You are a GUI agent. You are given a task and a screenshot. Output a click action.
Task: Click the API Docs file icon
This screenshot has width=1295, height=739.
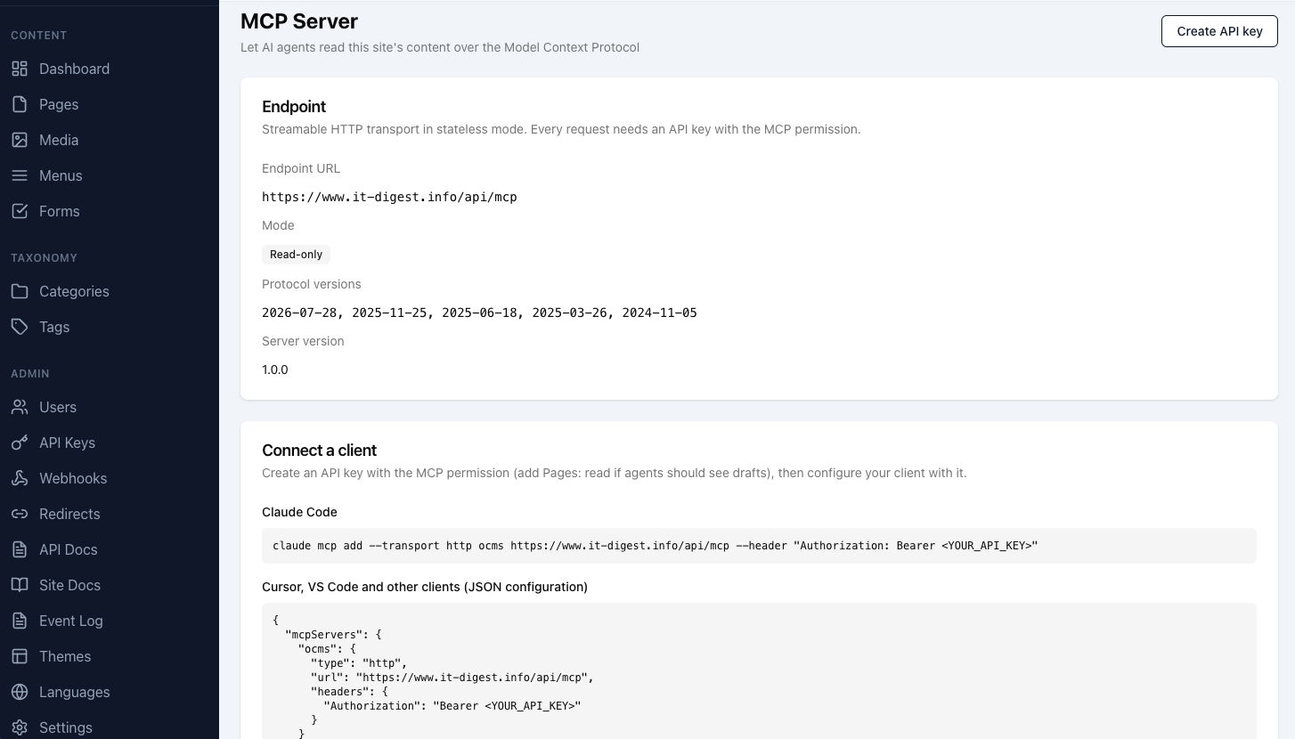(x=20, y=549)
